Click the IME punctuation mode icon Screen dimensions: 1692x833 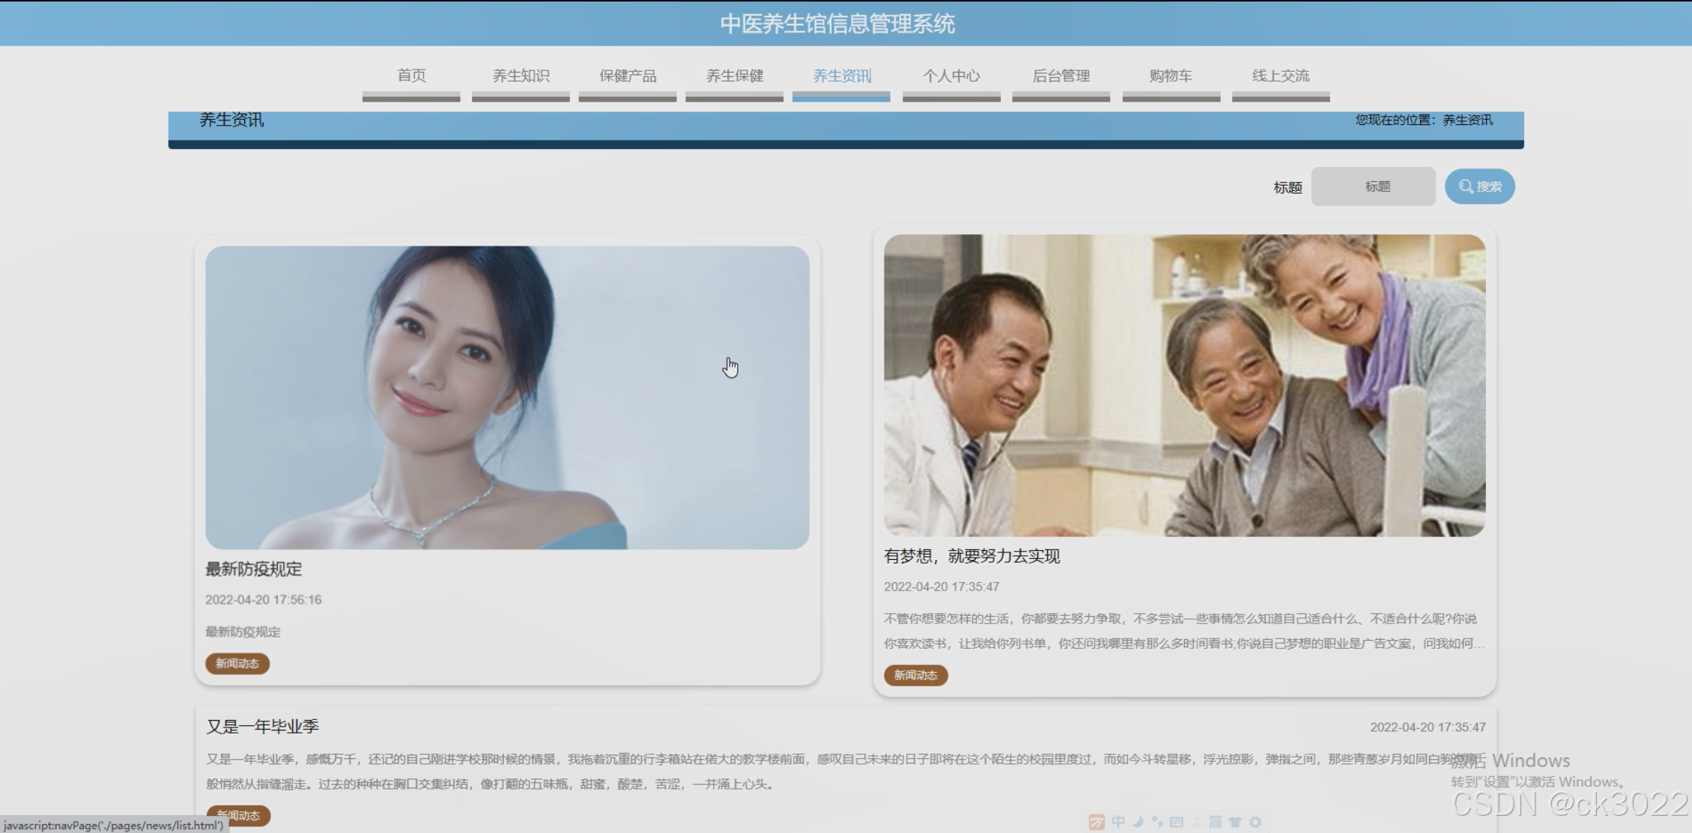(1157, 822)
